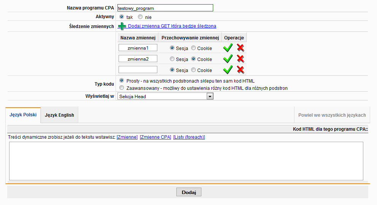Click red X in the empty variable row

coord(241,70)
